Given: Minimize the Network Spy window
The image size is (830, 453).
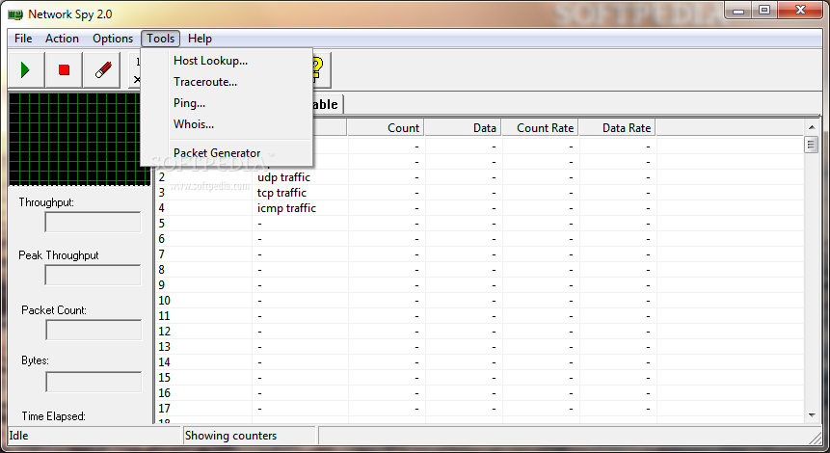Looking at the screenshot, I should click(739, 11).
